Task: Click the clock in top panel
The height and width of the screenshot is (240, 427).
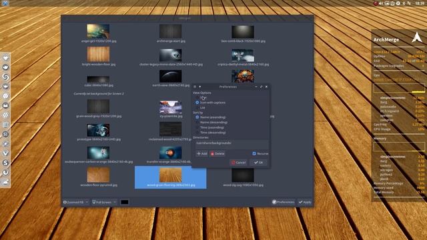Action: click(x=420, y=3)
